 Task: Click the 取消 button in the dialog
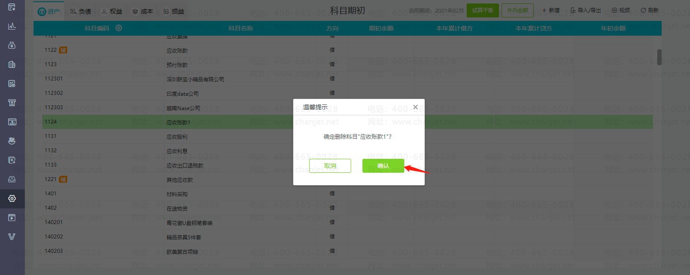(x=330, y=166)
